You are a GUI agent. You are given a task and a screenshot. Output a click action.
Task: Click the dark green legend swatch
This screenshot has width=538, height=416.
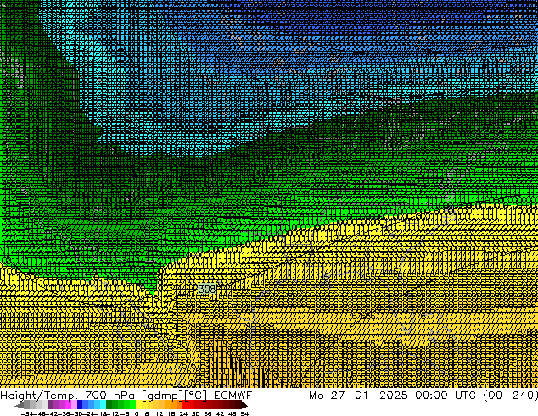pos(109,404)
